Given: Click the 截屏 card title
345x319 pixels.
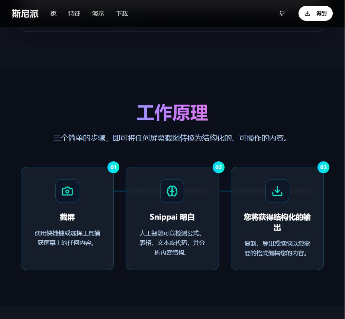Looking at the screenshot, I should pos(67,217).
